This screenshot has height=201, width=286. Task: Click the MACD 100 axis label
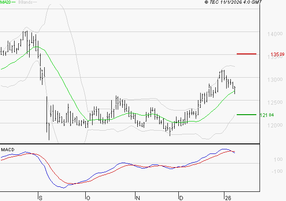[278, 159]
